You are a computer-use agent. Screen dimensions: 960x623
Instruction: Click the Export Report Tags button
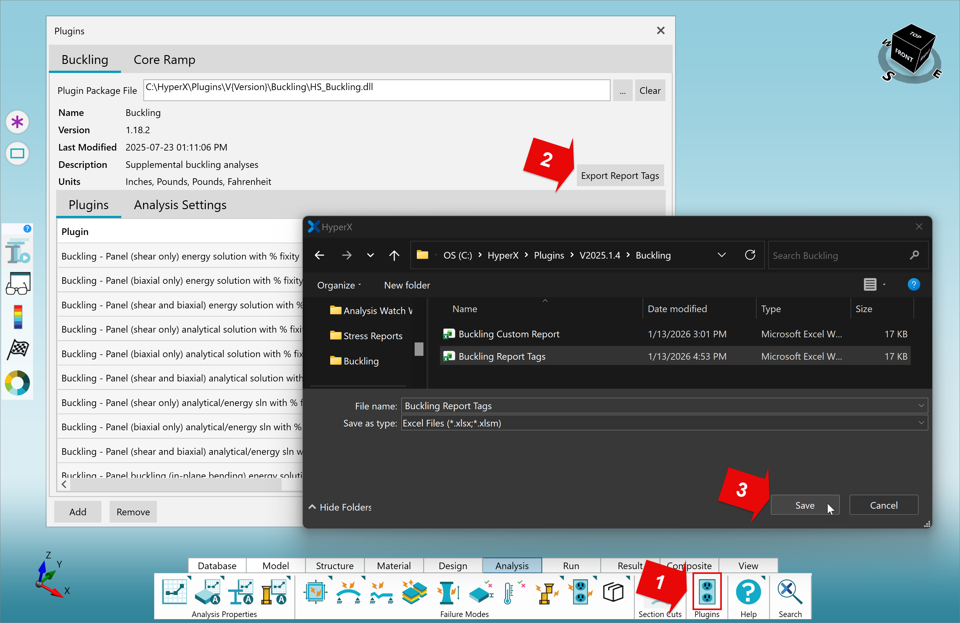pyautogui.click(x=620, y=175)
